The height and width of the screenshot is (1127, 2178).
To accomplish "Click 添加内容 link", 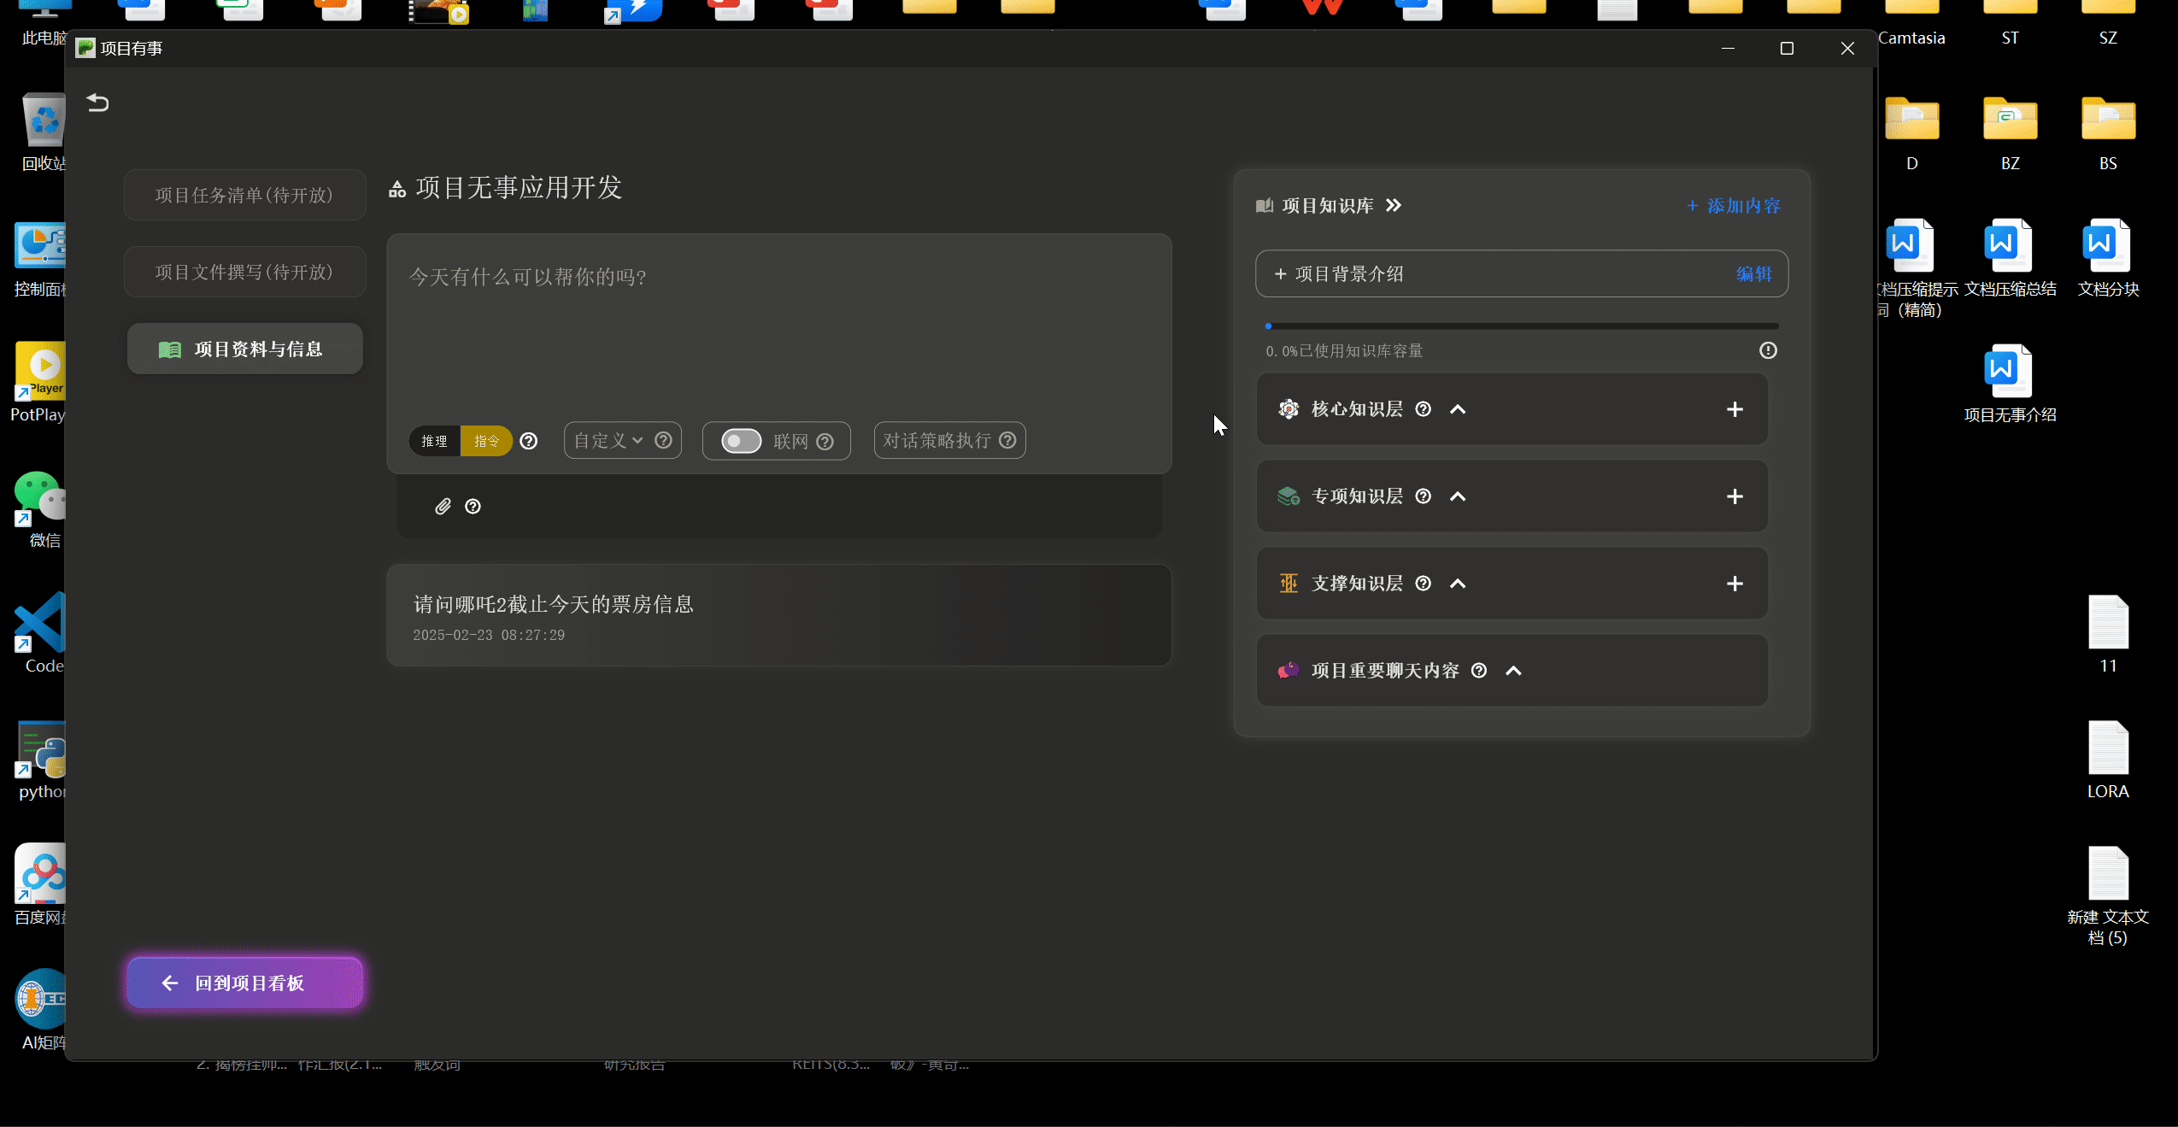I will (x=1734, y=206).
